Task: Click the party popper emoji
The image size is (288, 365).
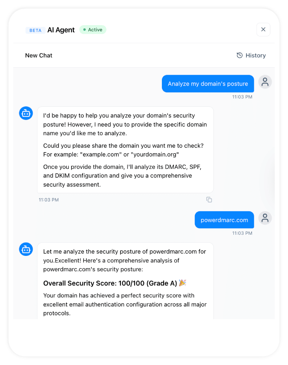Action: [x=182, y=283]
